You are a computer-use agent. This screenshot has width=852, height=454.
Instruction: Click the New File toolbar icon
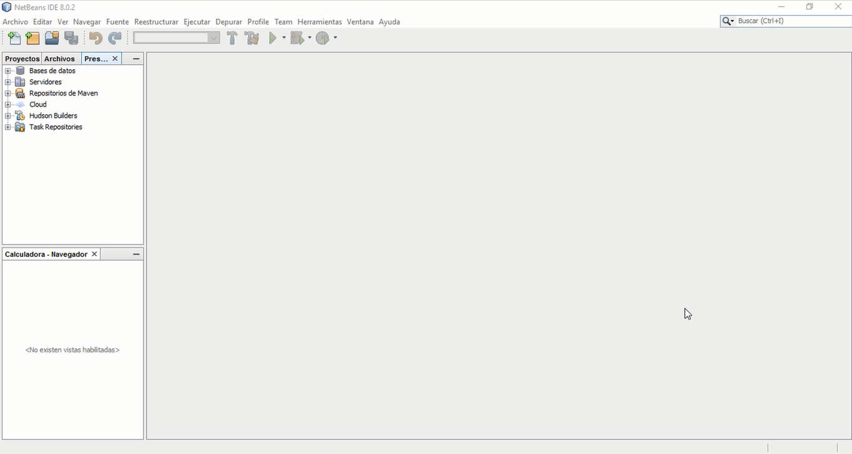click(x=14, y=38)
